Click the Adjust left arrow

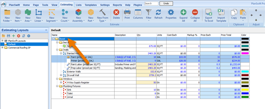[x=252, y=15]
